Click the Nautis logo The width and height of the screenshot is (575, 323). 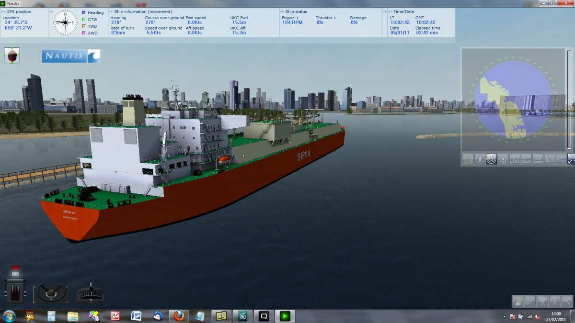[71, 56]
